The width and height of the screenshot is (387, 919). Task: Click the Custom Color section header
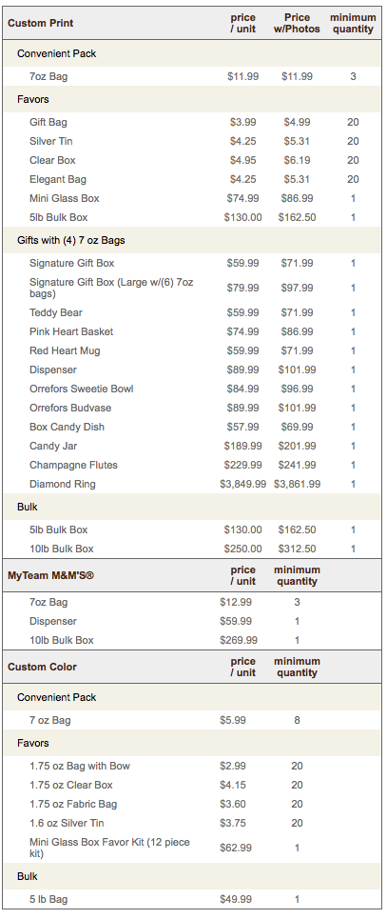tap(42, 667)
